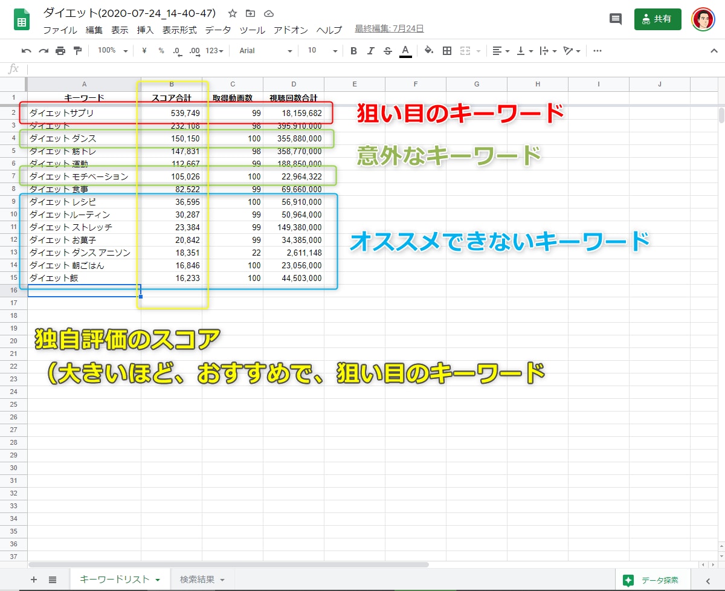Click the header cell 取得動画数
This screenshot has width=725, height=591.
[233, 97]
